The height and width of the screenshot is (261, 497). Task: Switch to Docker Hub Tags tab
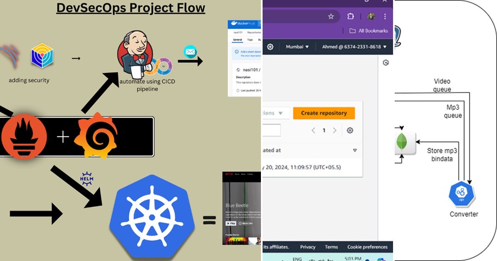[x=250, y=40]
